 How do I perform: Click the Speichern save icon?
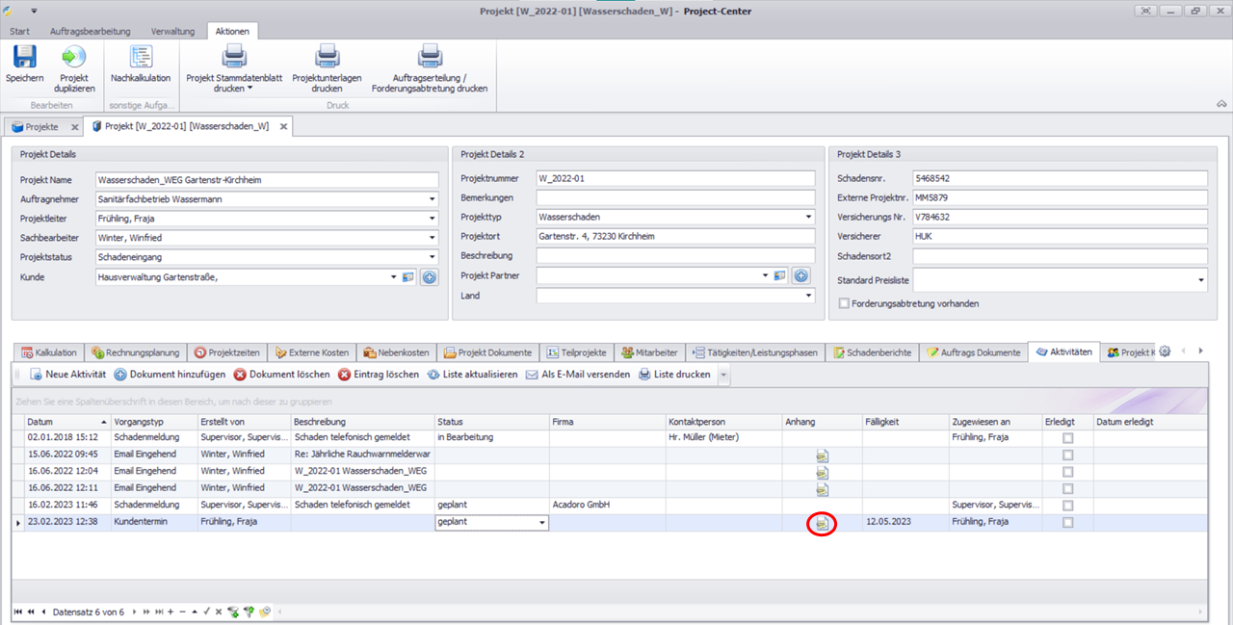pos(24,57)
